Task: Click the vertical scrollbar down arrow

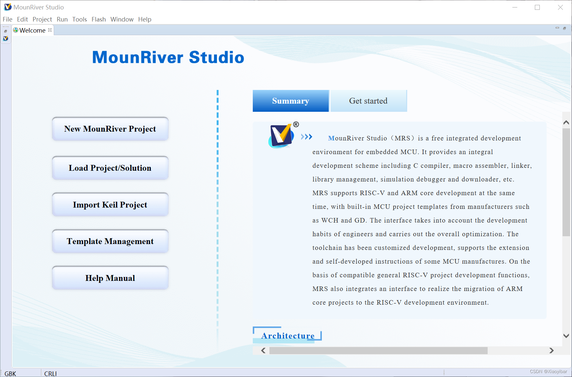Action: pyautogui.click(x=566, y=336)
